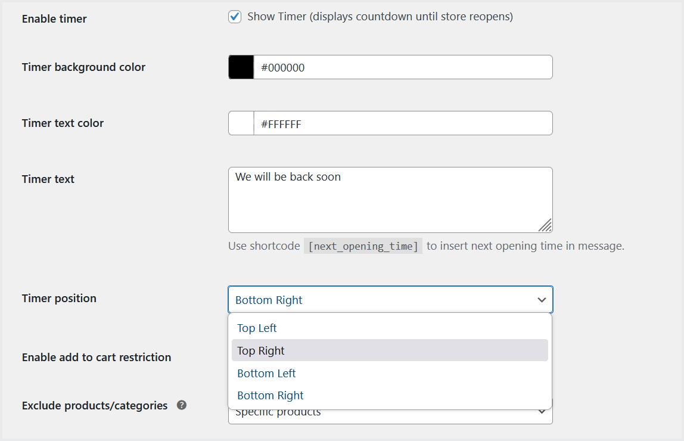
Task: Choose the Top Right position option
Action: pos(261,351)
